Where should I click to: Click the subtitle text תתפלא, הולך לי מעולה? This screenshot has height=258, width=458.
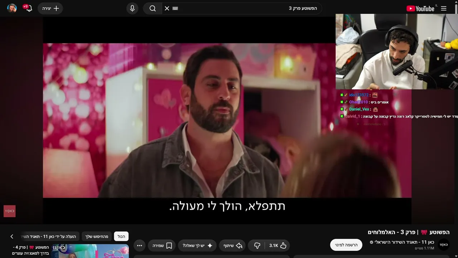[227, 206]
